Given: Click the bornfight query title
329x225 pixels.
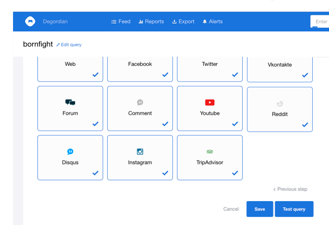Looking at the screenshot, I should [x=38, y=44].
